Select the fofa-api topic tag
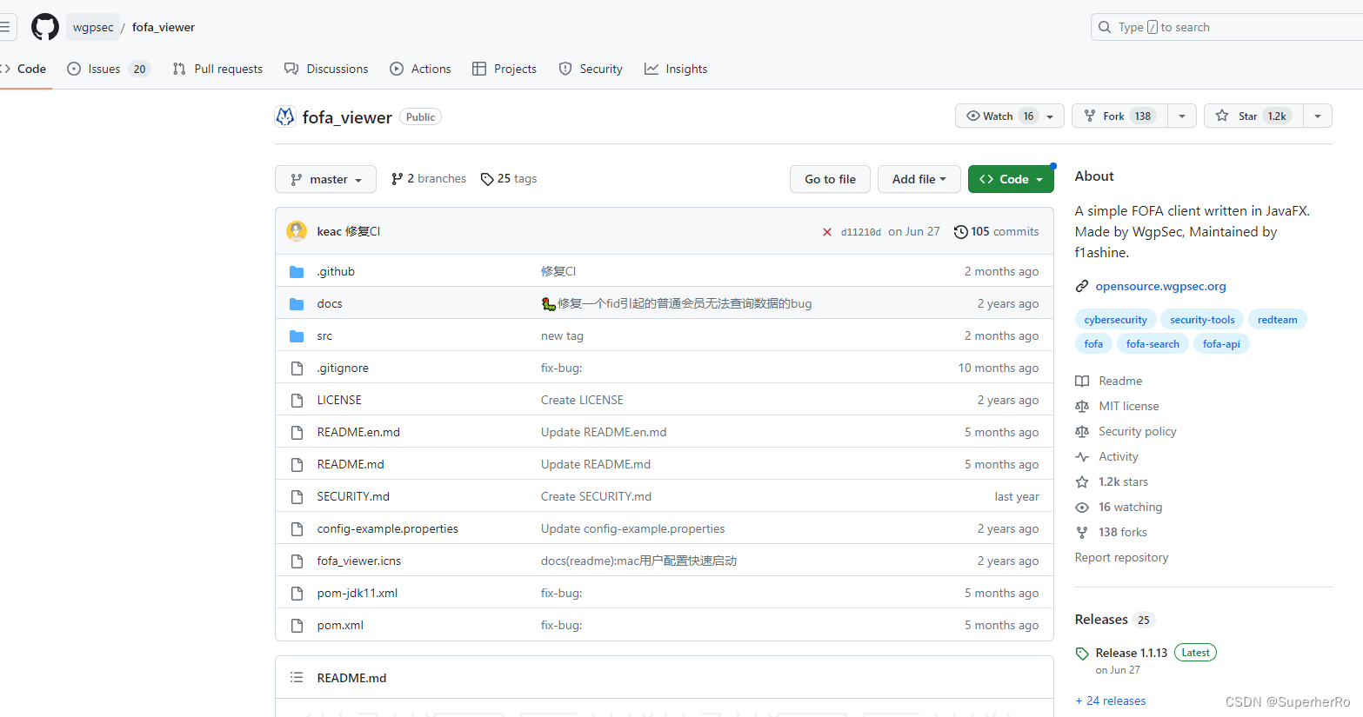1363x717 pixels. [x=1221, y=344]
